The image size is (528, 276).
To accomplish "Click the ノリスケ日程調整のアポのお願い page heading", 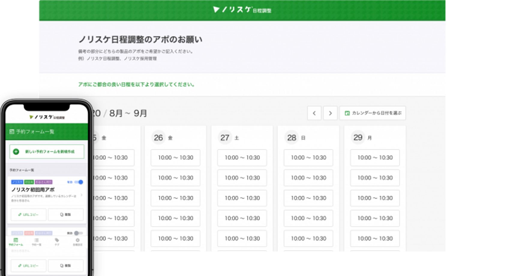I will click(x=140, y=39).
